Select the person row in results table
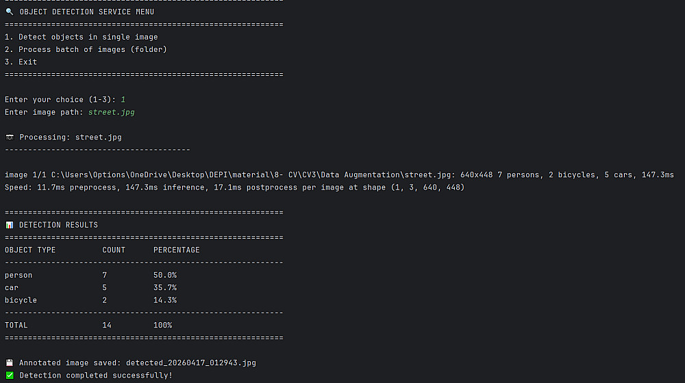 (18, 275)
